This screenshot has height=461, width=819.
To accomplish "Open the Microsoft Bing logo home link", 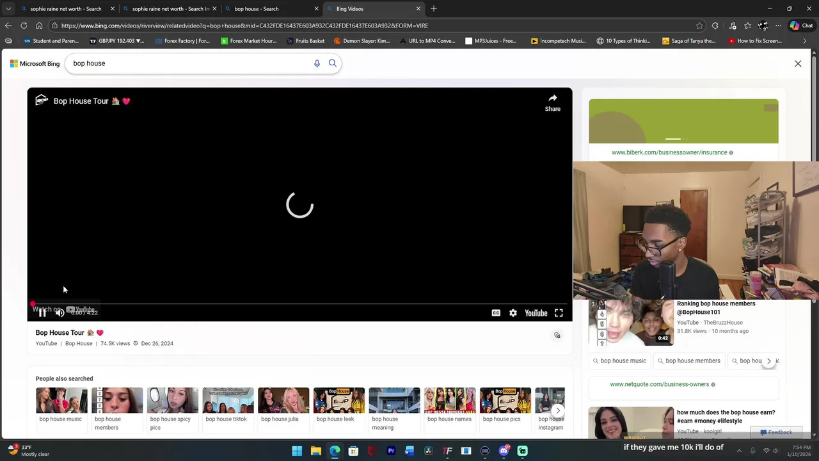I will coord(35,63).
